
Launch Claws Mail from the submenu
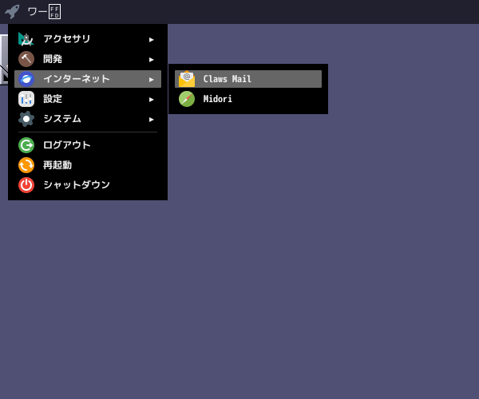pyautogui.click(x=248, y=79)
